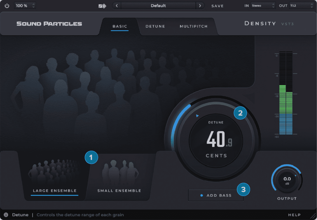Toggle the Add Bass option

coord(216,195)
